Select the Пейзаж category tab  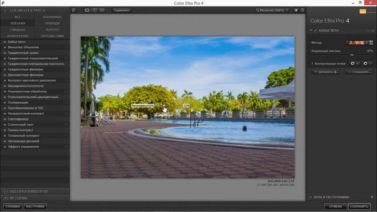coord(18,24)
